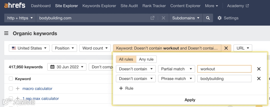Image resolution: width=270 pixels, height=107 pixels.
Task: Open Site Audit
Action: pos(129,6)
